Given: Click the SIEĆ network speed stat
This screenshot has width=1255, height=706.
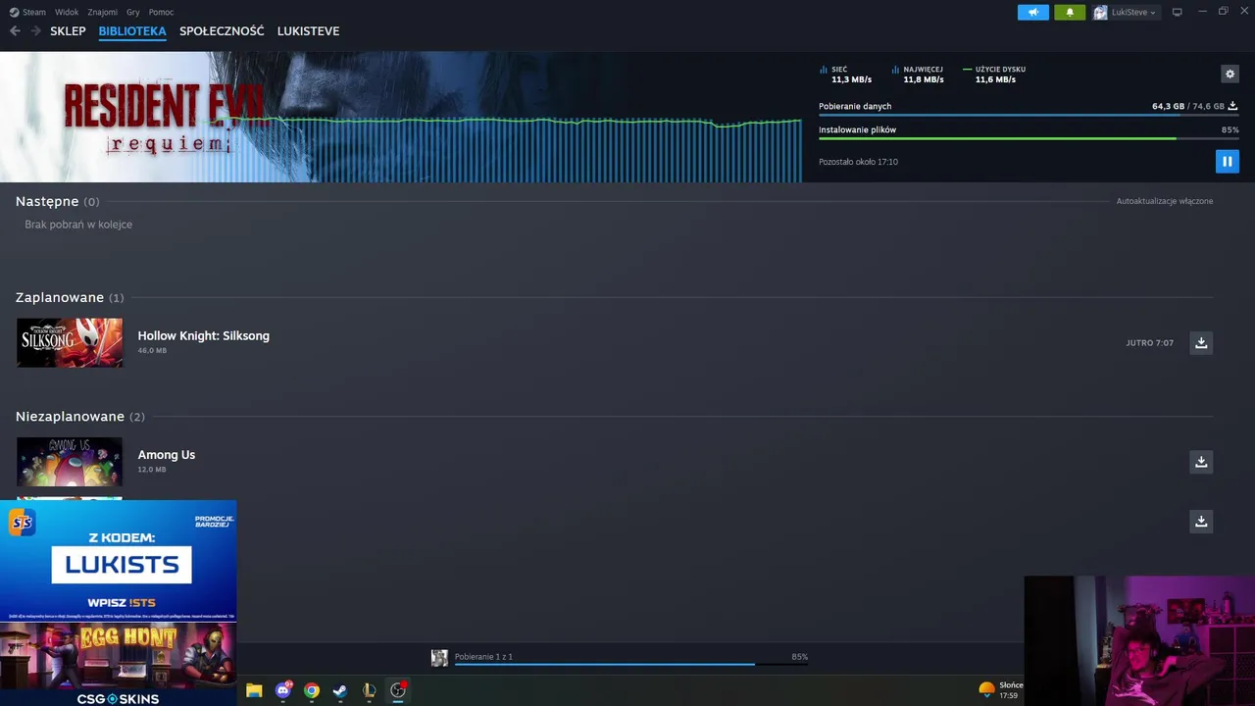Looking at the screenshot, I should coord(845,75).
